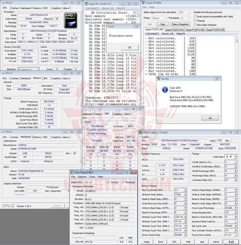Viewport: 241px width, 245px height.
Task: Open the Force Auto-Precharge dropdown
Action: coord(231,208)
